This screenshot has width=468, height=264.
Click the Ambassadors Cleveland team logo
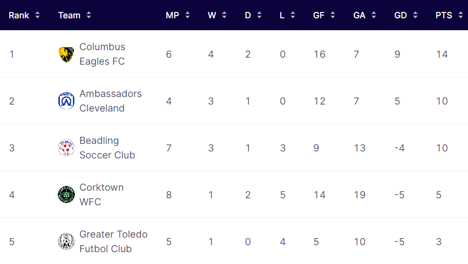[66, 101]
